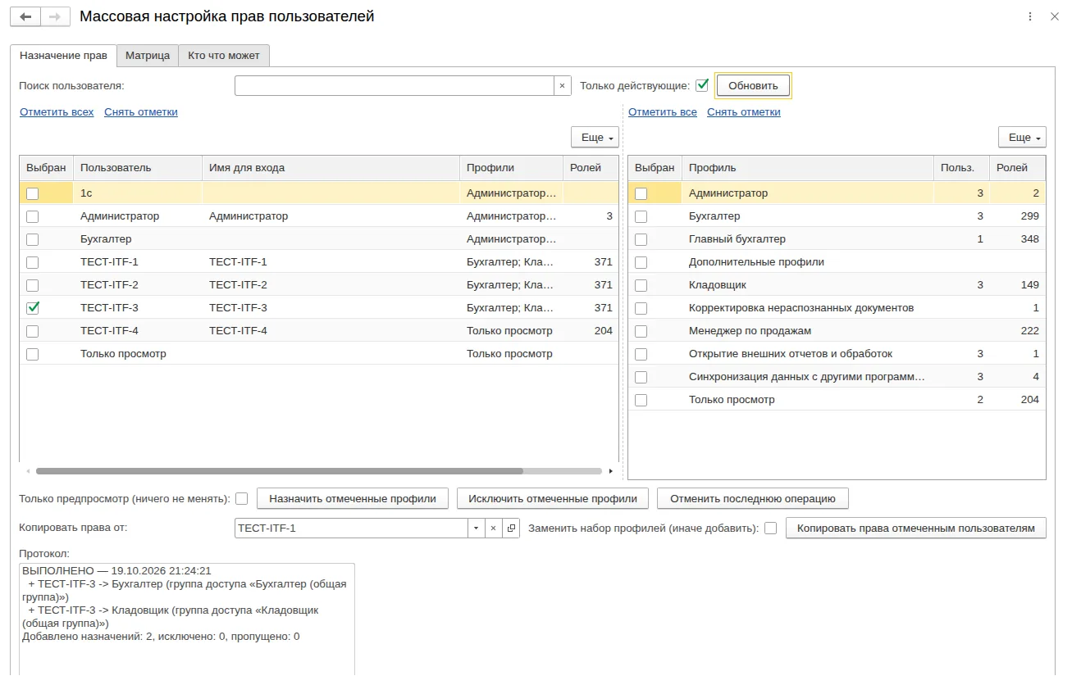
Task: Enable 'Заменить набор профилей' checkbox
Action: pos(771,528)
